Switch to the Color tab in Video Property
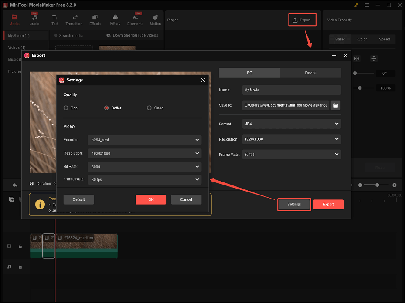This screenshot has width=405, height=303. pyautogui.click(x=362, y=39)
